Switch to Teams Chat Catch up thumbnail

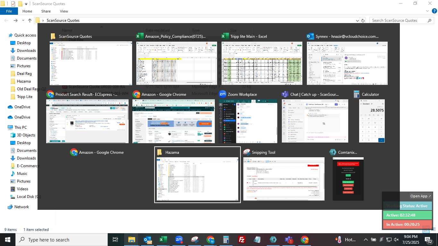(x=315, y=121)
